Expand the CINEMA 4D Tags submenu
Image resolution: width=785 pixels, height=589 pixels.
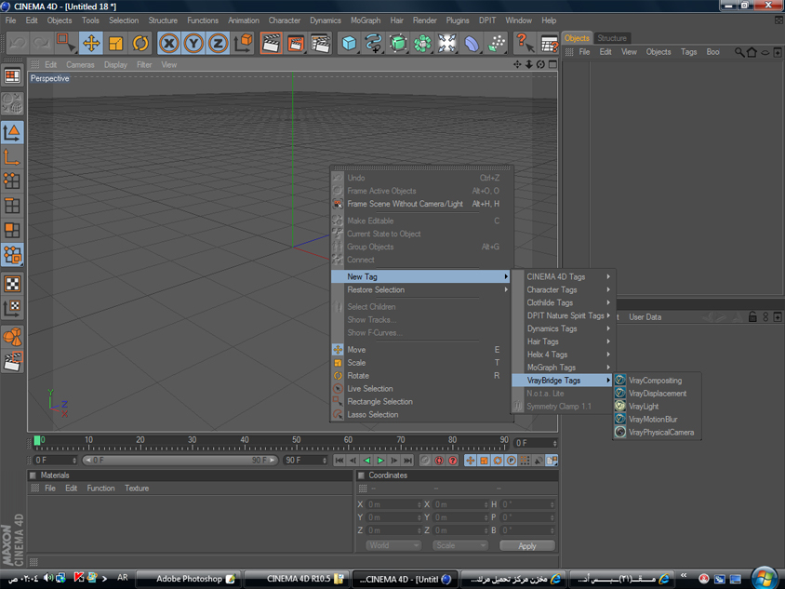[564, 276]
